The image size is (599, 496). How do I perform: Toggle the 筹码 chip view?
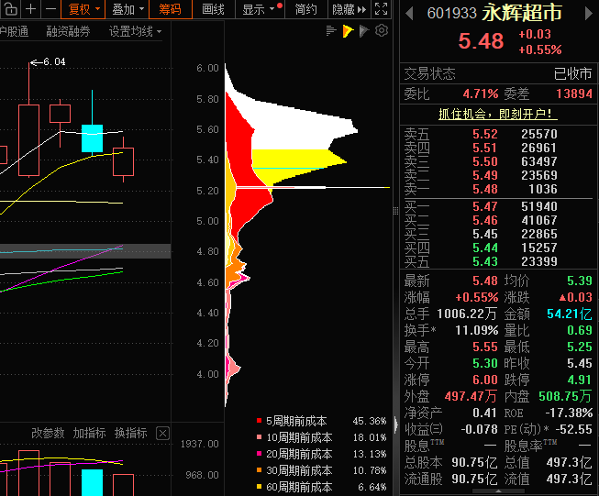click(x=171, y=9)
